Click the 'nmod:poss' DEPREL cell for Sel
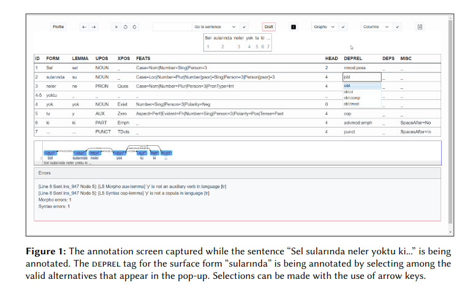 coord(355,68)
